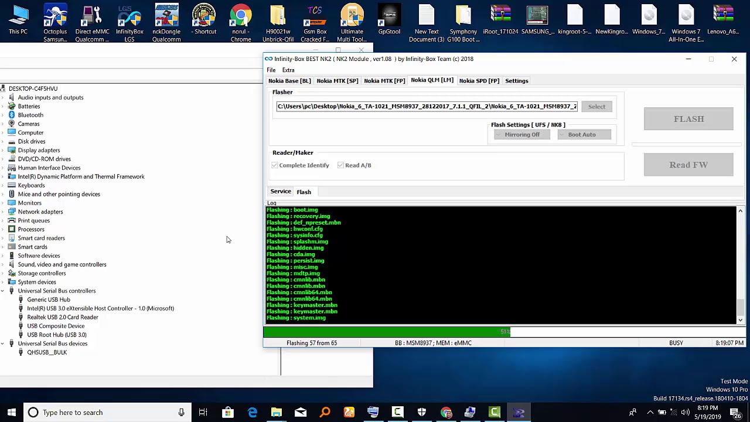750x422 pixels.
Task: Click Windows Start button
Action: click(11, 412)
